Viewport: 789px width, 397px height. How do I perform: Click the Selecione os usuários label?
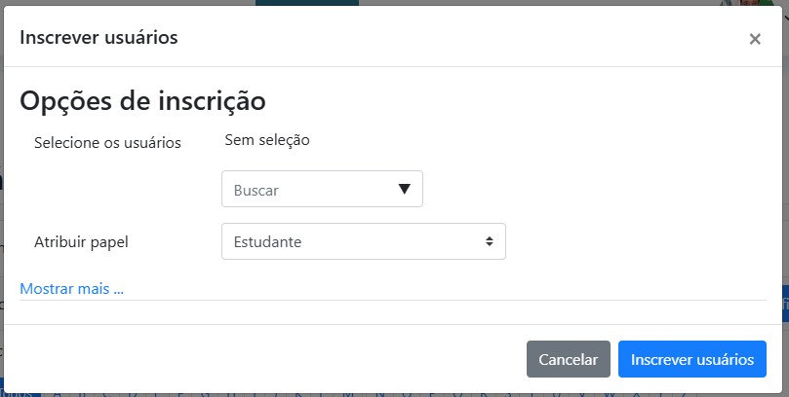pyautogui.click(x=107, y=142)
